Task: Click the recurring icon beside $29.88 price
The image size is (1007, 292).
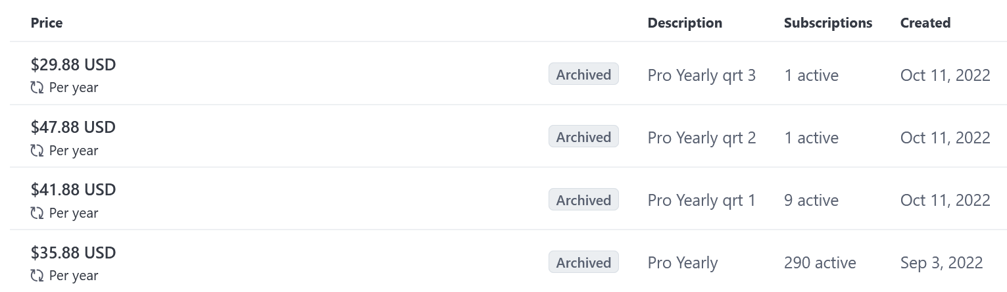Action: 37,87
